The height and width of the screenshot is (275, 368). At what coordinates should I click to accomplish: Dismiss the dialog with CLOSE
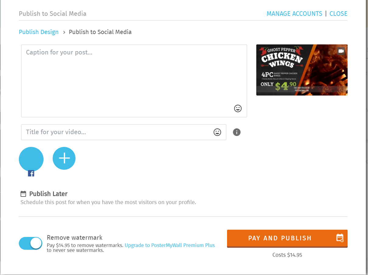(x=338, y=13)
